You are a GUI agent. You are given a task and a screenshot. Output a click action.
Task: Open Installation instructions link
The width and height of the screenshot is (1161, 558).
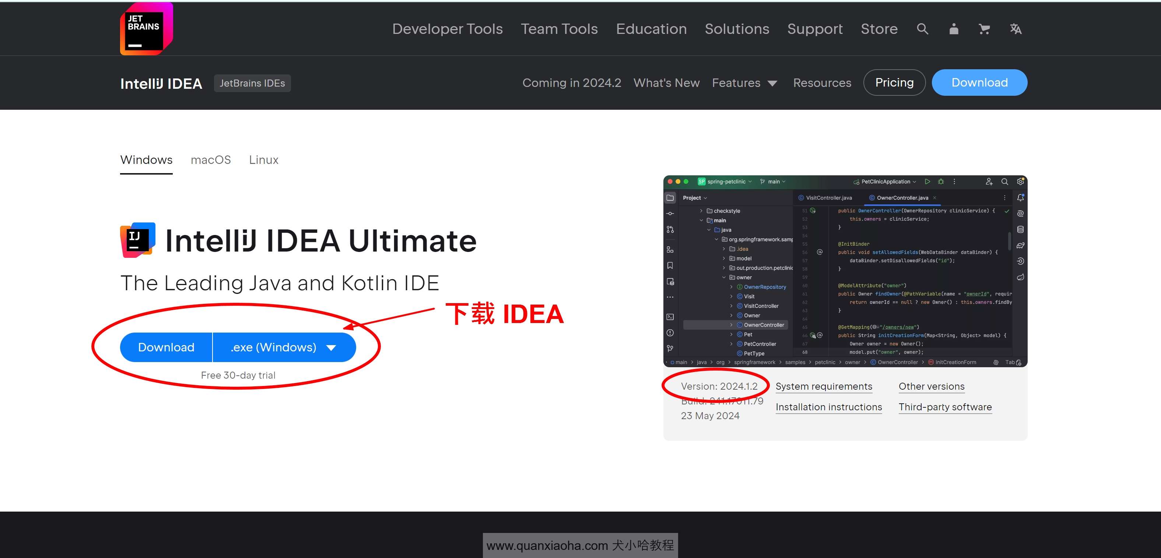[x=828, y=407]
